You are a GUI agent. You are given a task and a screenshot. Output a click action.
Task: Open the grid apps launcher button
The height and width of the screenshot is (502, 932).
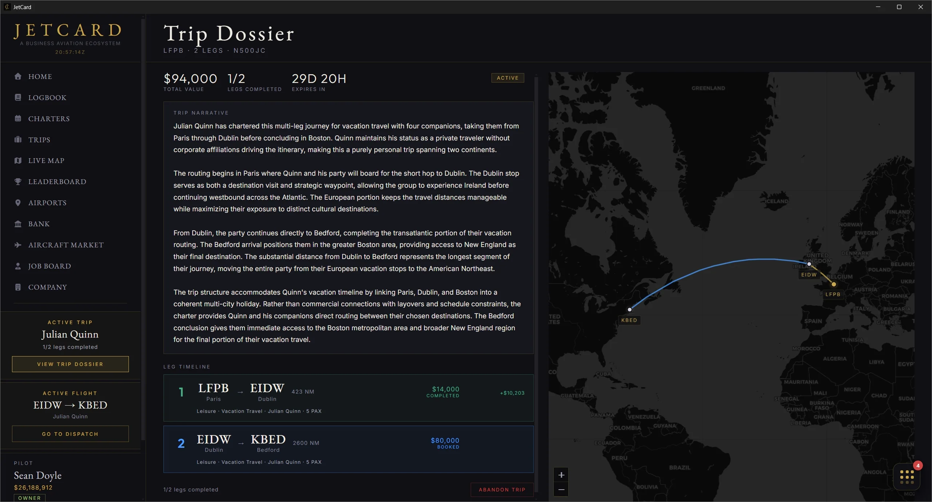click(x=907, y=477)
